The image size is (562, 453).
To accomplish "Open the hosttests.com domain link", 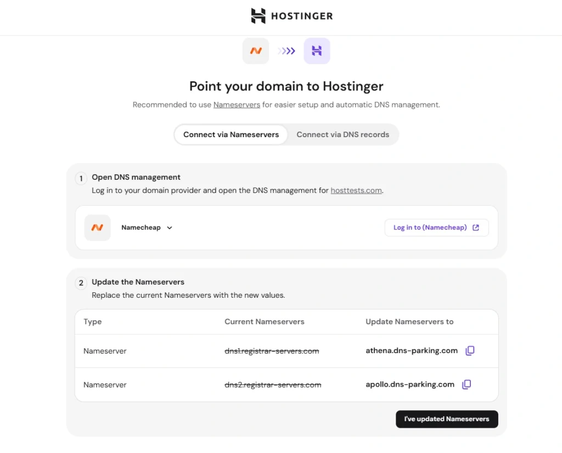I will [356, 190].
